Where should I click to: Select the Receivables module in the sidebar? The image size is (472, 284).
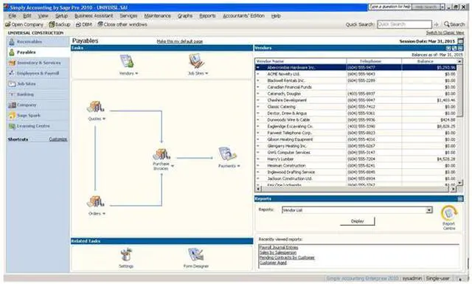pos(38,42)
